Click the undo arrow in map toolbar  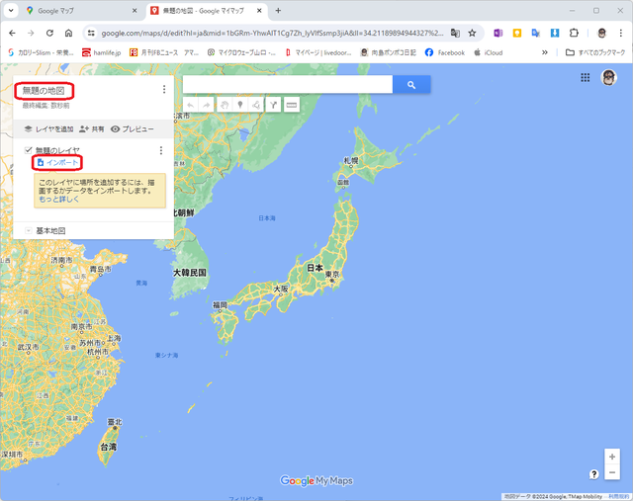pyautogui.click(x=191, y=105)
